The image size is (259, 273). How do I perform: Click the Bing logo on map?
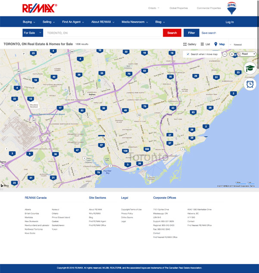coord(5,185)
